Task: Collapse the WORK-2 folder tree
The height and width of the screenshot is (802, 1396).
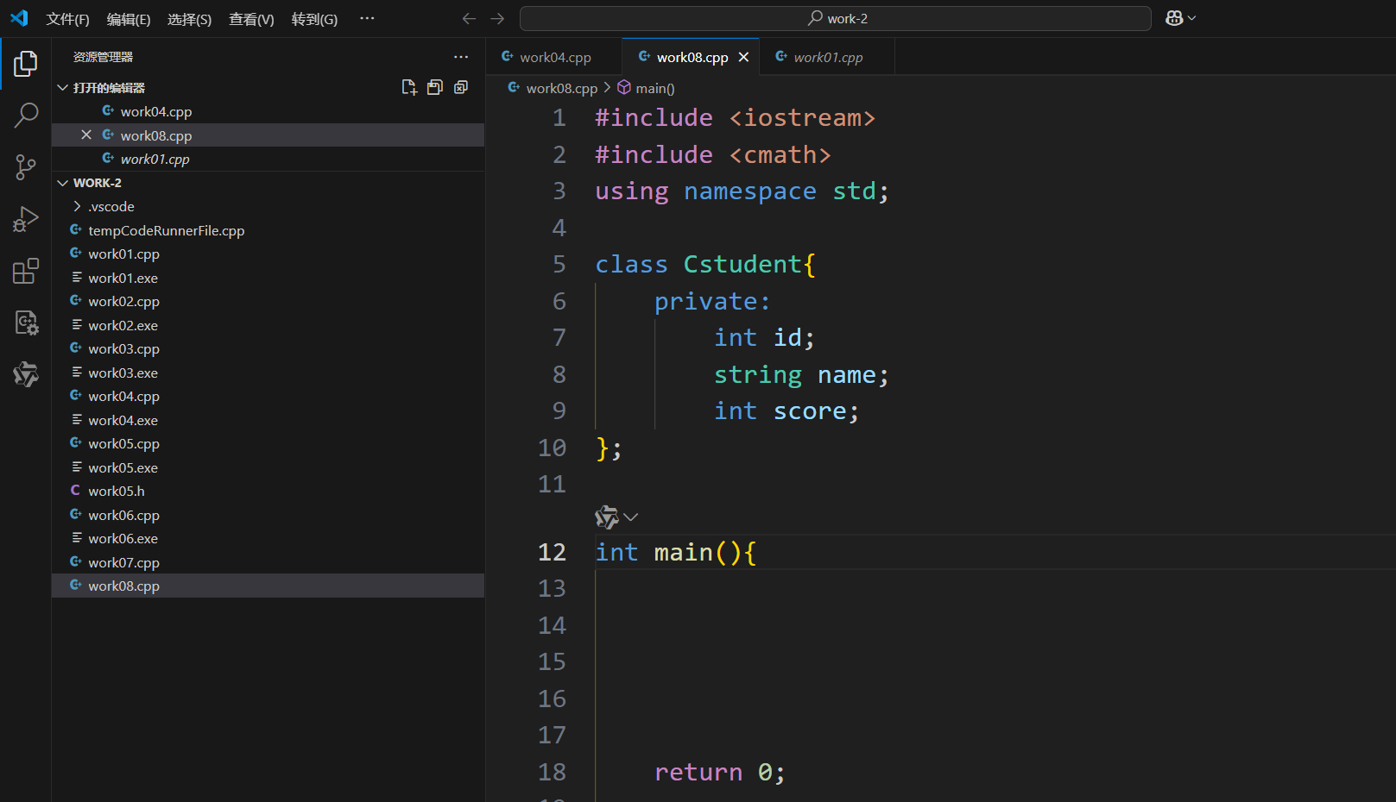Action: click(62, 182)
